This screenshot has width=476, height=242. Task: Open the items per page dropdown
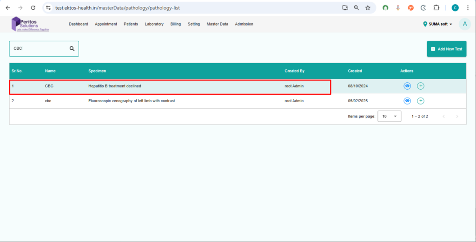(x=389, y=116)
